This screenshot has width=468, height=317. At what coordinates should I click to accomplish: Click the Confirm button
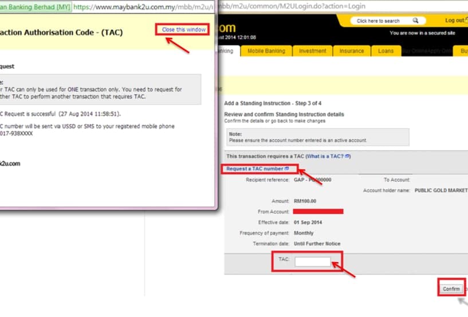point(451,288)
